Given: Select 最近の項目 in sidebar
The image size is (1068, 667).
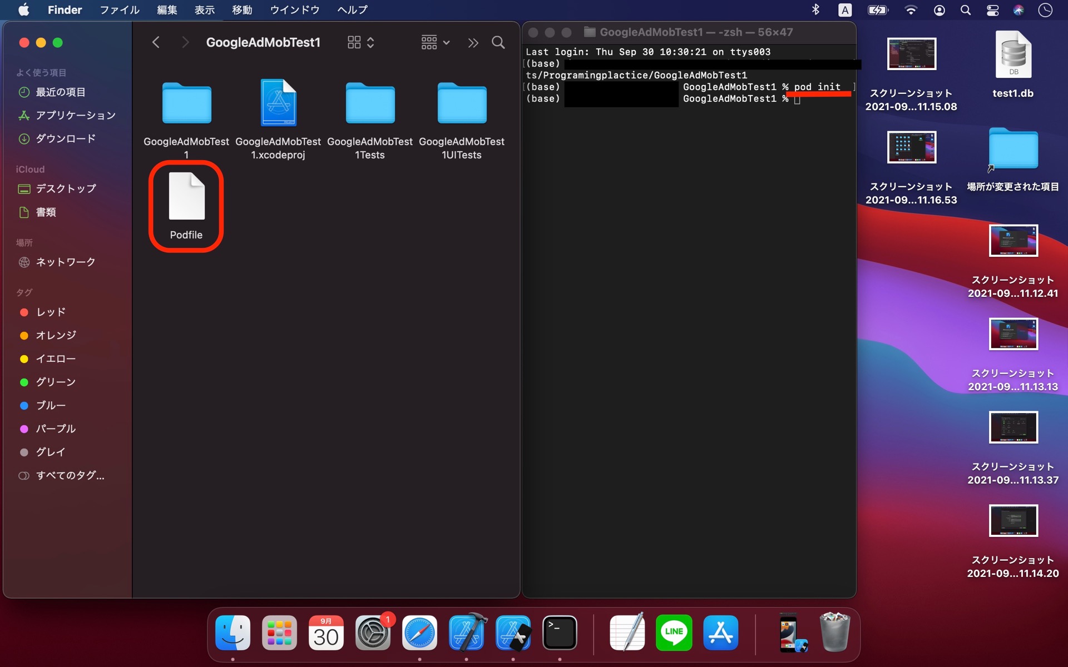Looking at the screenshot, I should coord(60,92).
